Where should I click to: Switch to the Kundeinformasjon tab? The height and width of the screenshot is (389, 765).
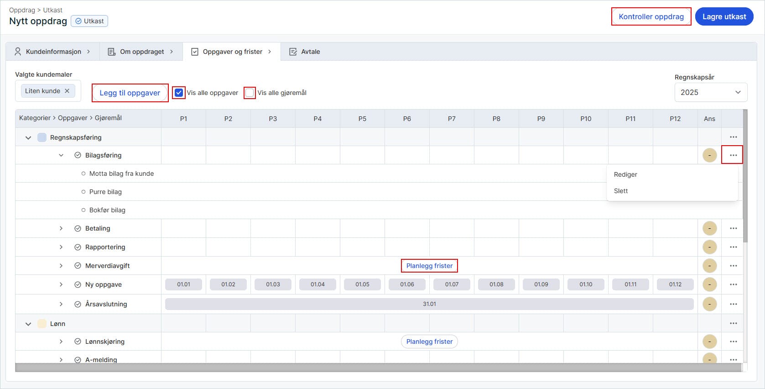pyautogui.click(x=53, y=52)
